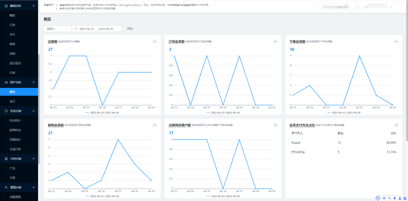Click the ellipsis icon on 订阅会员数 card
Screen dimensions: 408x201
(x=275, y=42)
